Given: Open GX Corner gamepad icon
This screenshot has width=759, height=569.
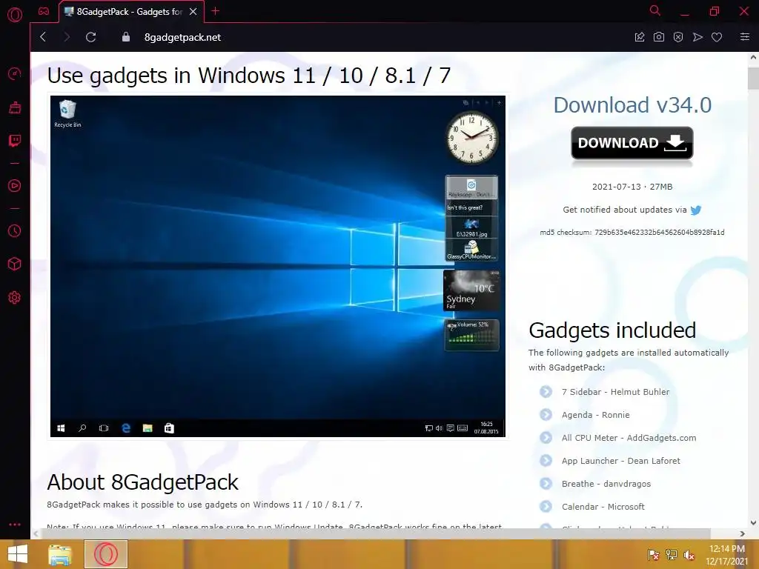Looking at the screenshot, I should pyautogui.click(x=44, y=11).
